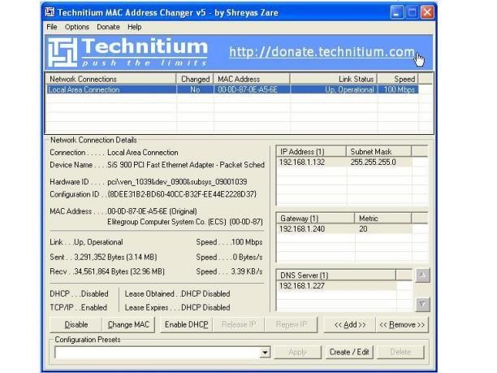
Task: Click the Speed column header
Action: coord(398,79)
